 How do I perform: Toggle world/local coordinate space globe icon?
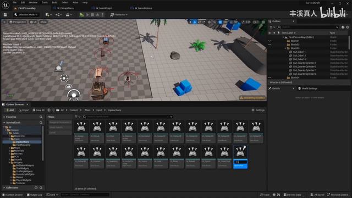pyautogui.click(x=209, y=22)
